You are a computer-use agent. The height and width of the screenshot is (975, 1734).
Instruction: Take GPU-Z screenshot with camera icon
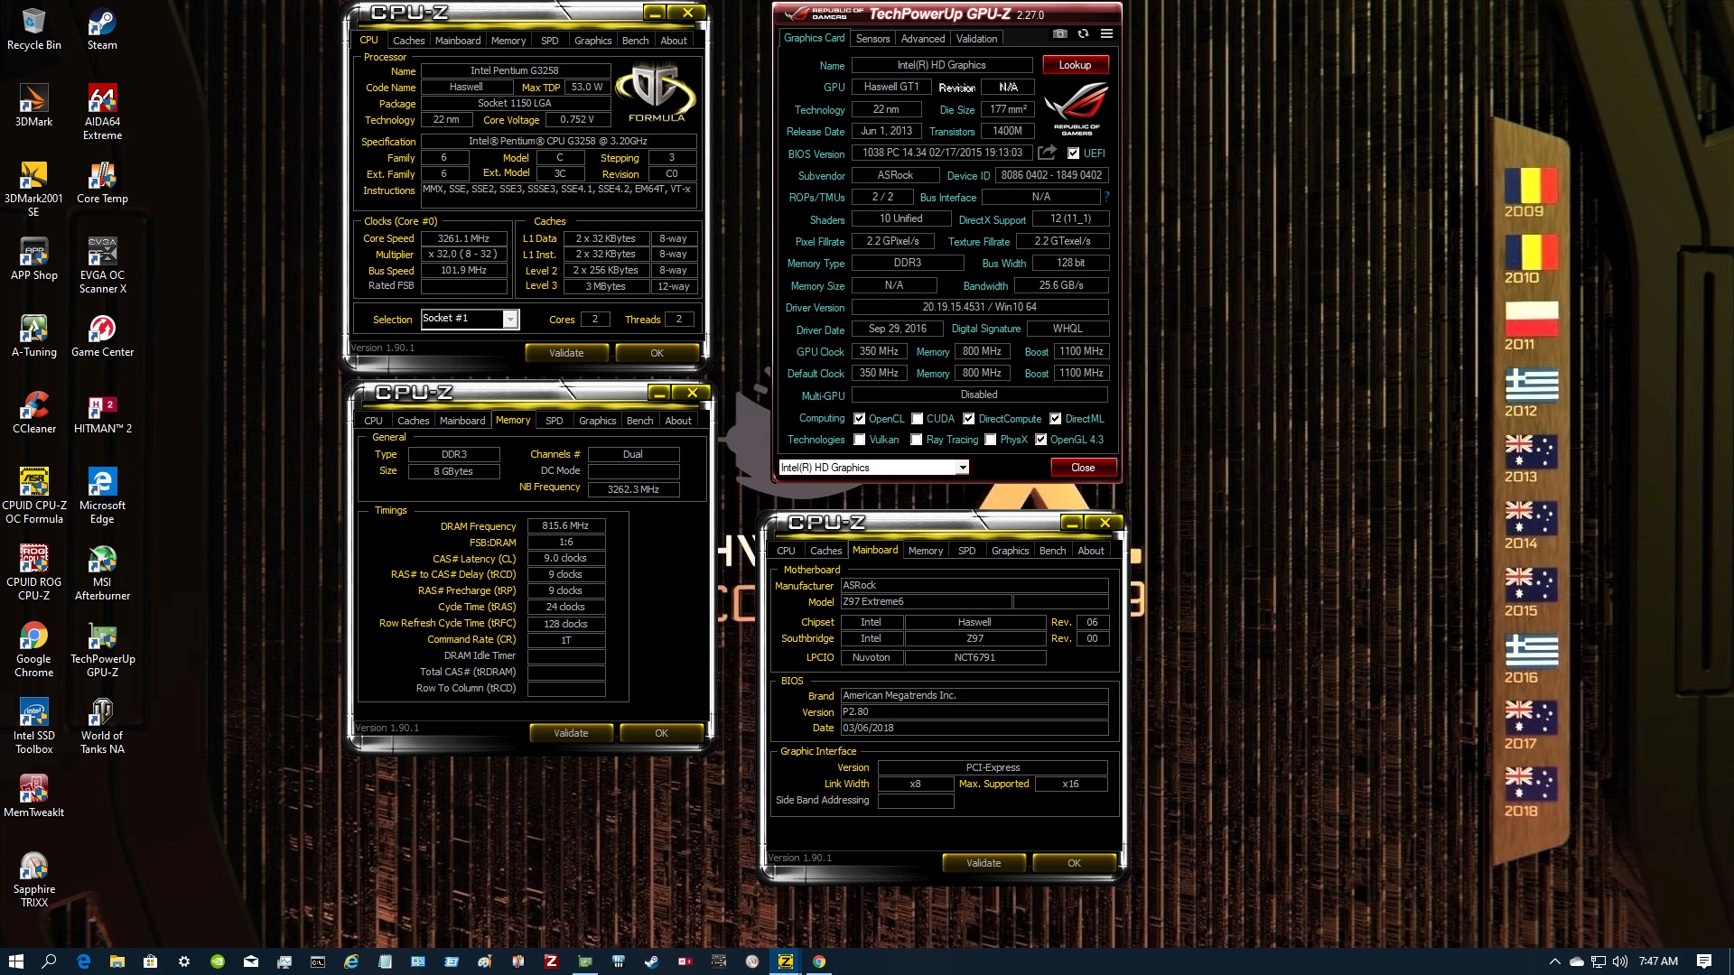pos(1060,34)
